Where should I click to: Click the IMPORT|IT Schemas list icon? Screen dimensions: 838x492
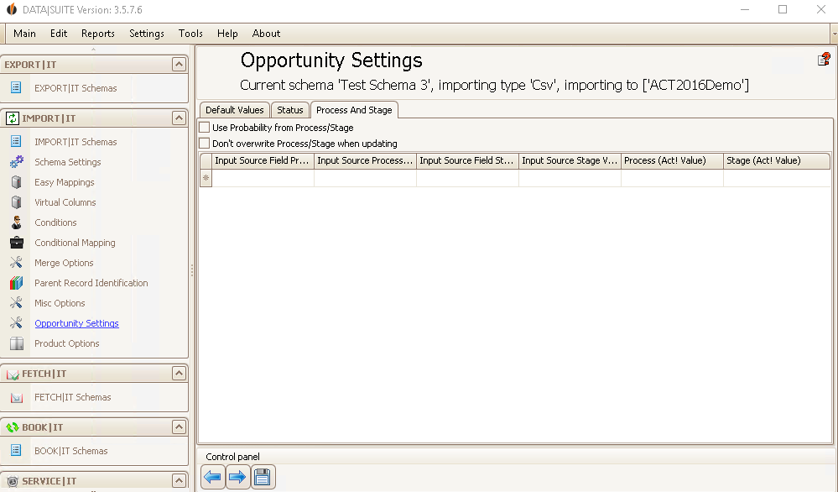click(16, 141)
